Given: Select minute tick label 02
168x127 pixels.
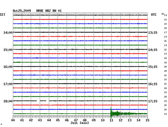Looking at the screenshot, I should tap(31, 120).
